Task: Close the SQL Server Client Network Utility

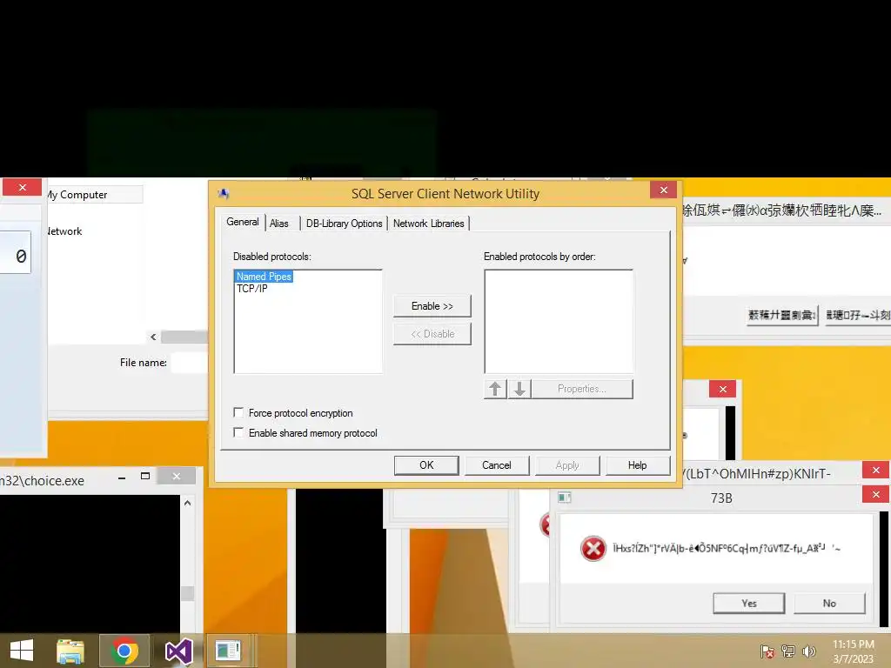Action: pos(663,190)
